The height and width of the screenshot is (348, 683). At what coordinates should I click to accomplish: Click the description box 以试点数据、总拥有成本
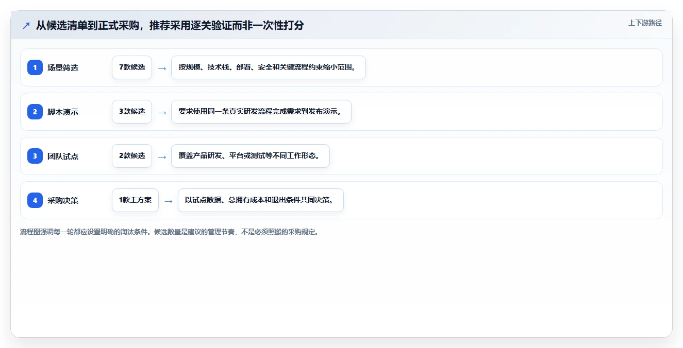click(x=261, y=200)
